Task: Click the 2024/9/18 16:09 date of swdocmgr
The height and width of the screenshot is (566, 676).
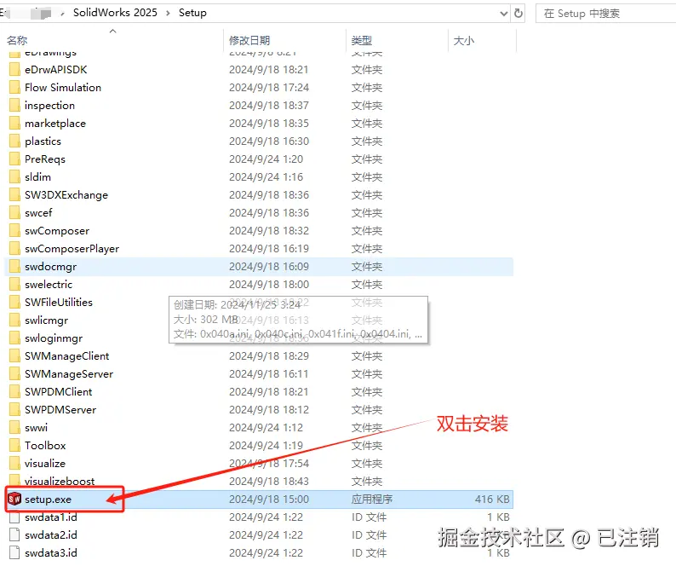Action: coord(269,267)
